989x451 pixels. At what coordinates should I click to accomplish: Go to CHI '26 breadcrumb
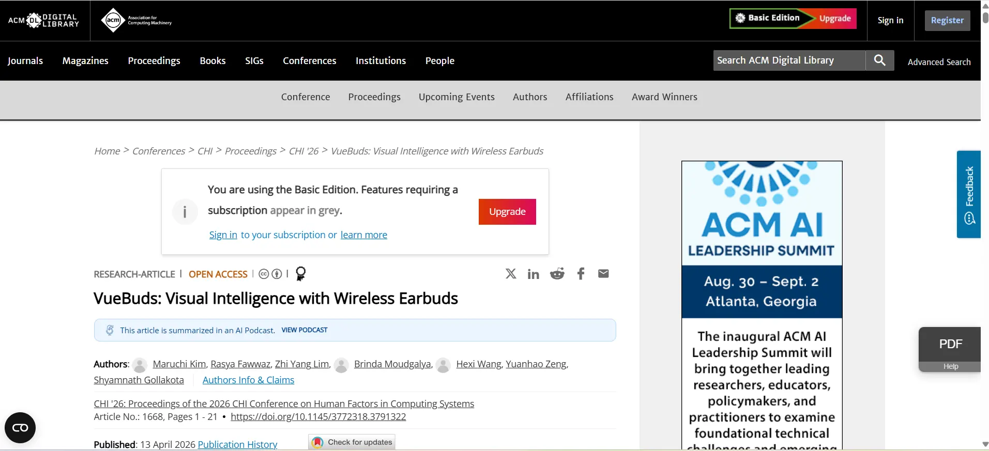tap(304, 151)
